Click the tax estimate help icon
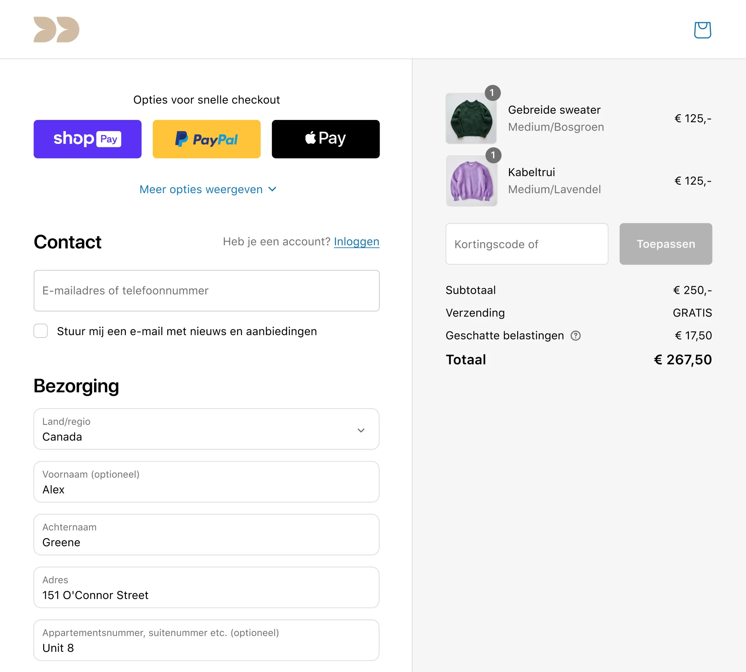The image size is (746, 672). click(575, 336)
